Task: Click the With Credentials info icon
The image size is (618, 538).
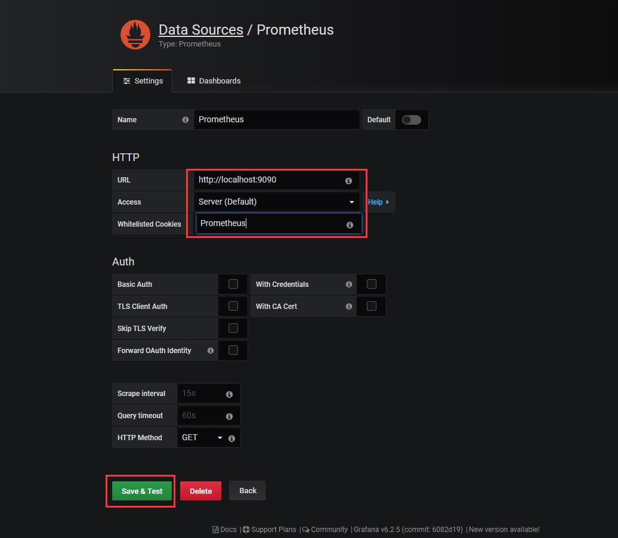Action: click(x=349, y=284)
